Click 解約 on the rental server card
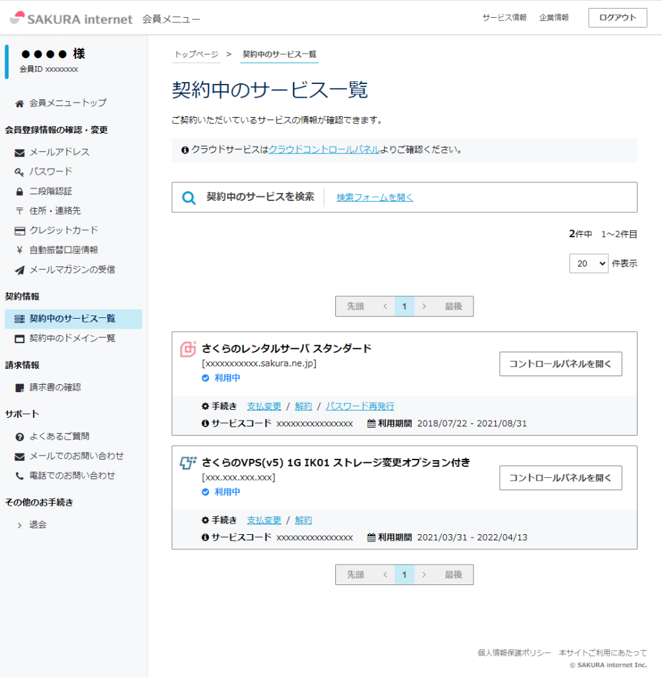Screen dimensions: 662x677 (303, 407)
